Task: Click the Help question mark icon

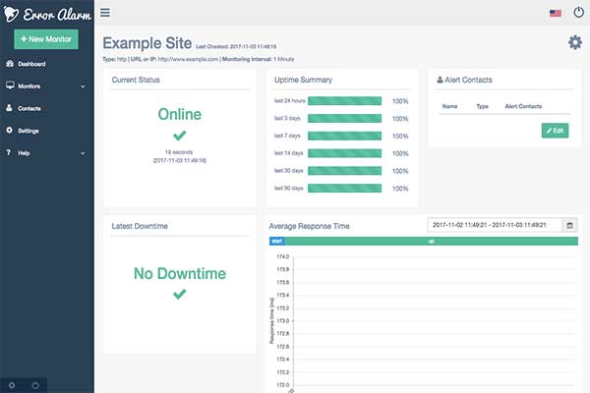Action: 9,152
